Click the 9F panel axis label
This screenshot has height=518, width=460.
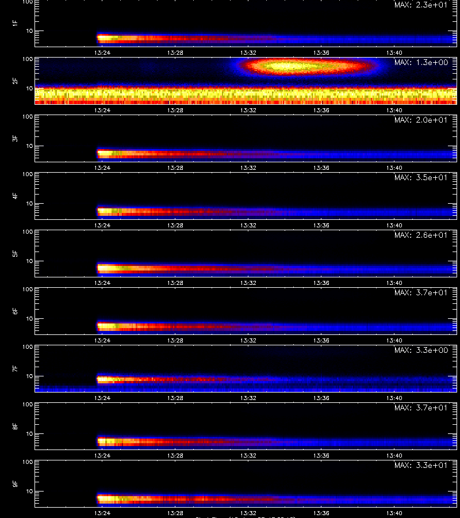[x=15, y=483]
